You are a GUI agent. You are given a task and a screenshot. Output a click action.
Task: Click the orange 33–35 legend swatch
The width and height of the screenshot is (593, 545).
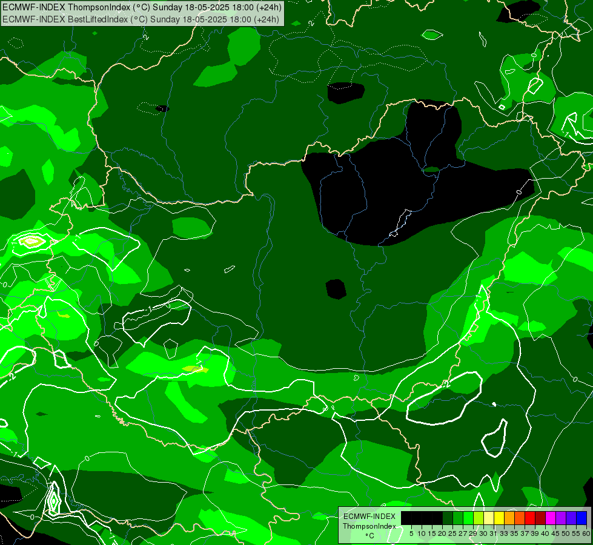[509, 518]
